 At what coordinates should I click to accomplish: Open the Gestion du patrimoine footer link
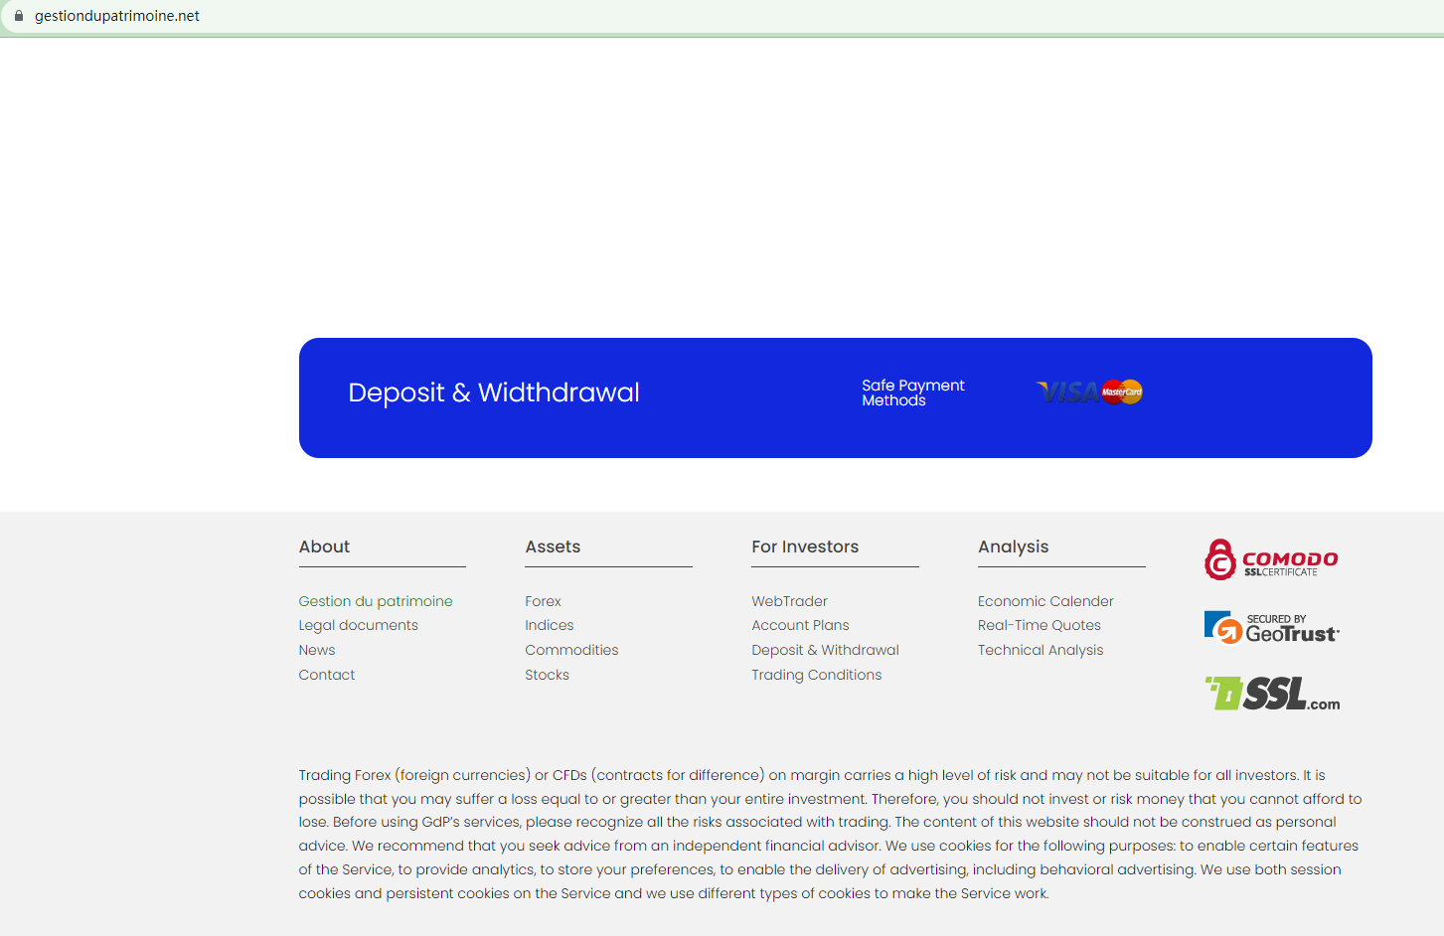[x=376, y=601]
